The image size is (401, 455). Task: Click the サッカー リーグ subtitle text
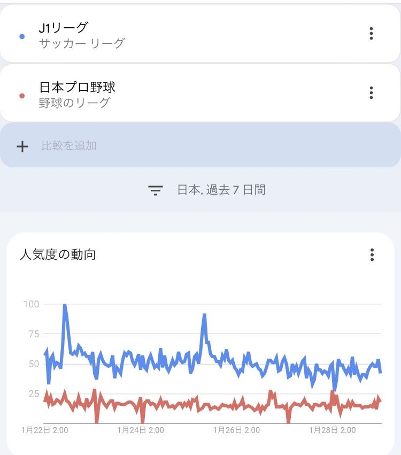click(82, 43)
